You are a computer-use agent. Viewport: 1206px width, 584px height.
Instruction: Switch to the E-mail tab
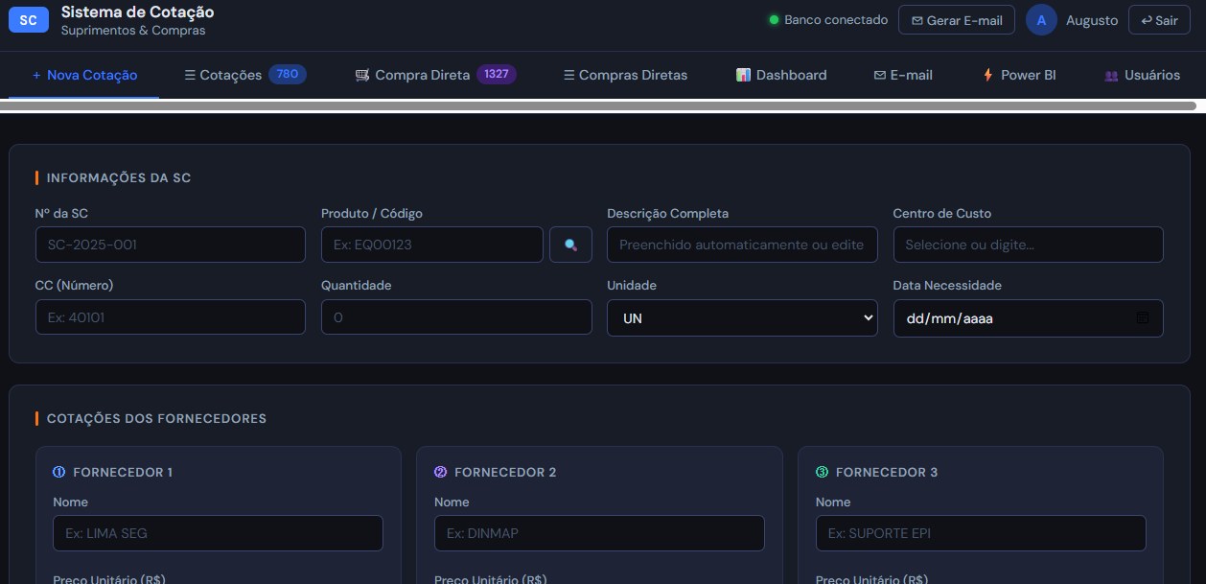tap(903, 75)
